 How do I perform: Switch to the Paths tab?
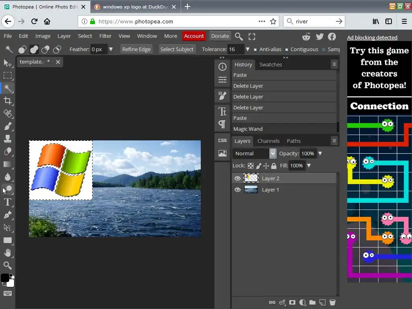[294, 141]
